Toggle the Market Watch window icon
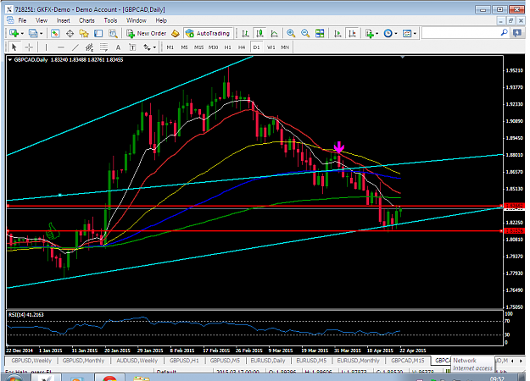 [55, 33]
